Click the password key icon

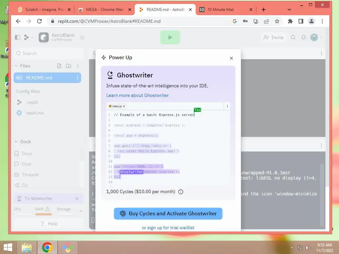point(245,21)
